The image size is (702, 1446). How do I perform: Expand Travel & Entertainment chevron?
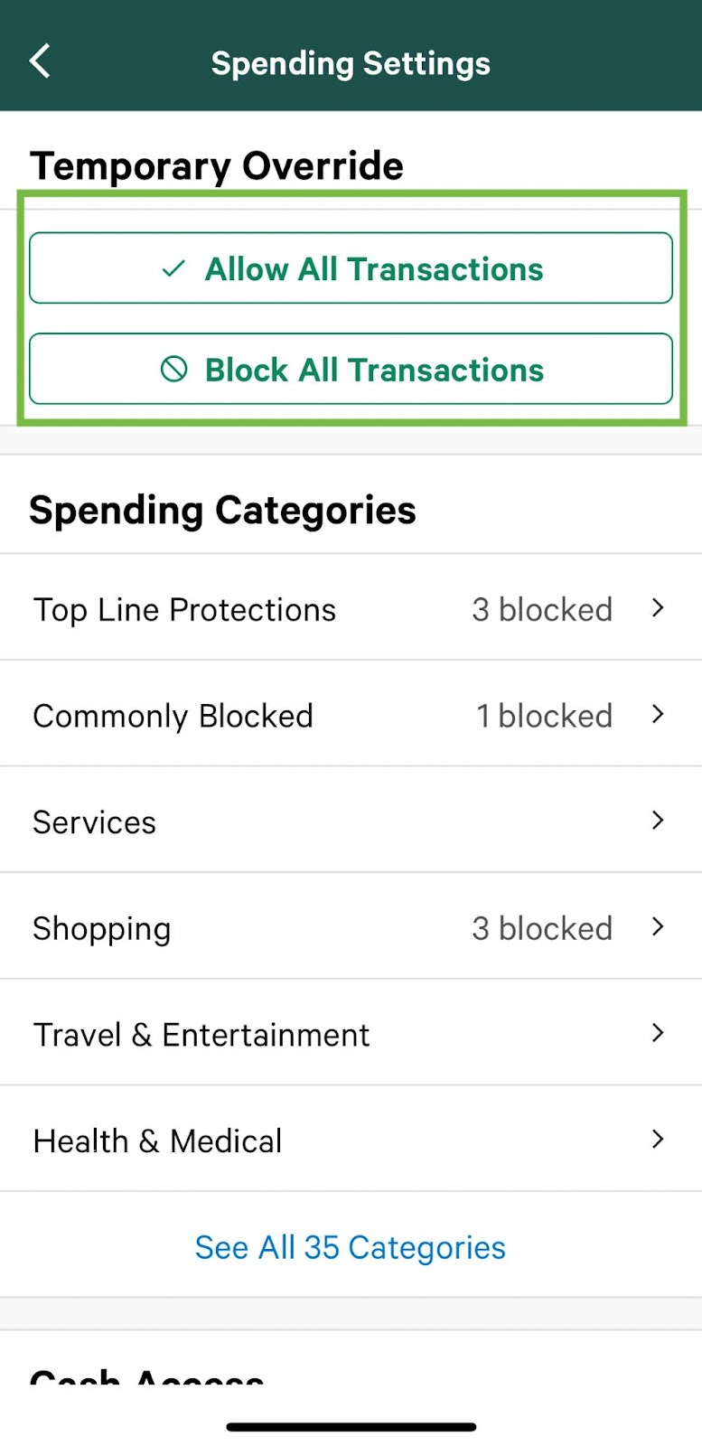(658, 1033)
